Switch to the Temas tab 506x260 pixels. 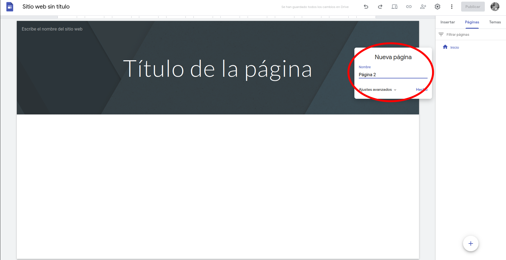pos(495,22)
